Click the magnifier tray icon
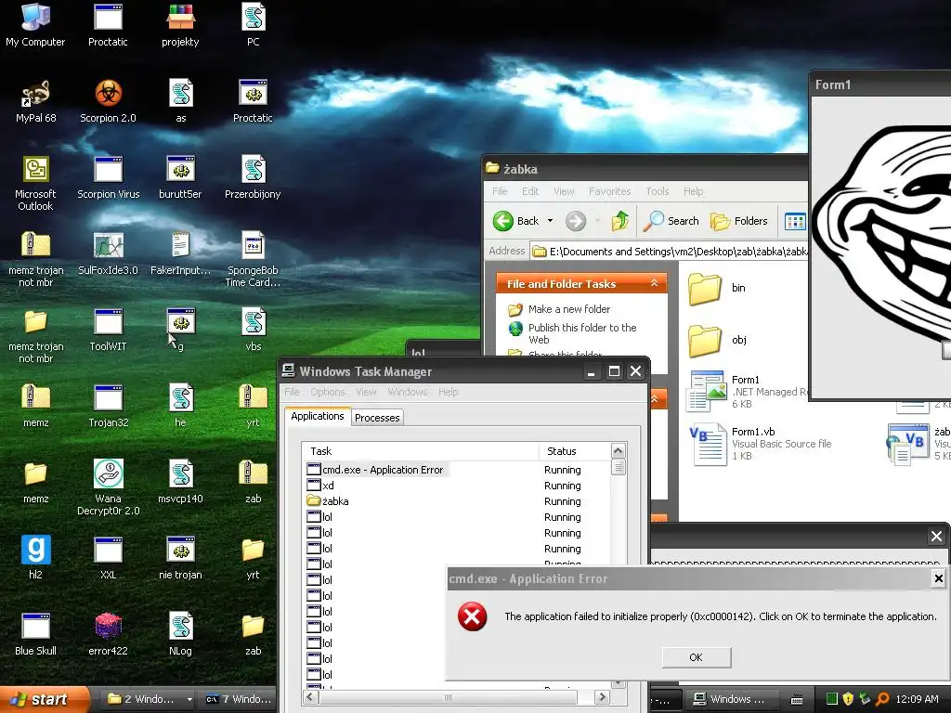951x713 pixels. pos(882,699)
